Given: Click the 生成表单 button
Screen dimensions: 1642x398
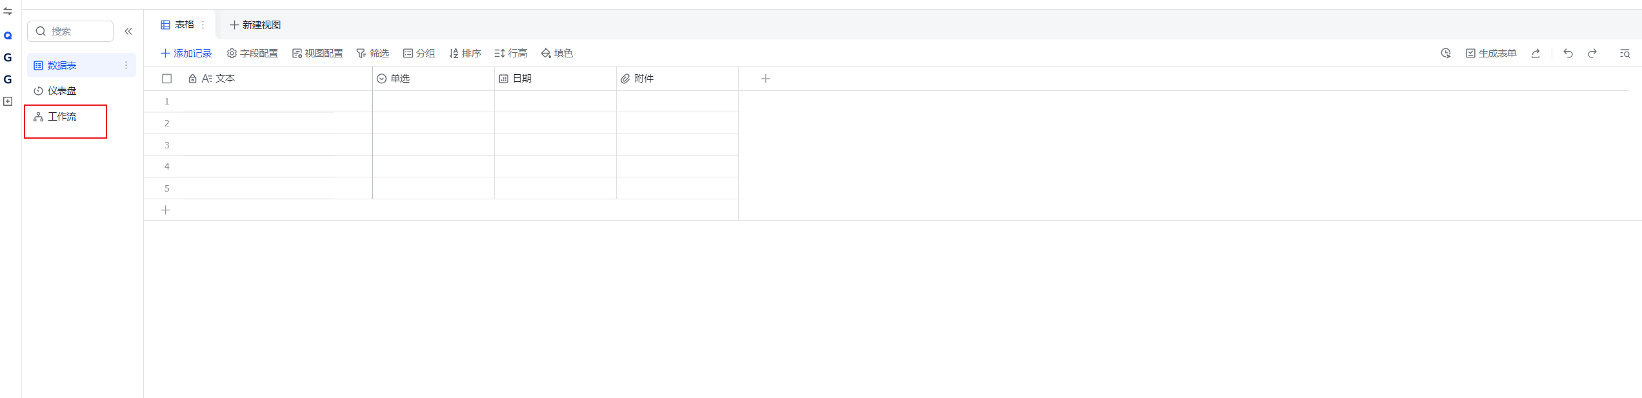Looking at the screenshot, I should click(x=1491, y=54).
